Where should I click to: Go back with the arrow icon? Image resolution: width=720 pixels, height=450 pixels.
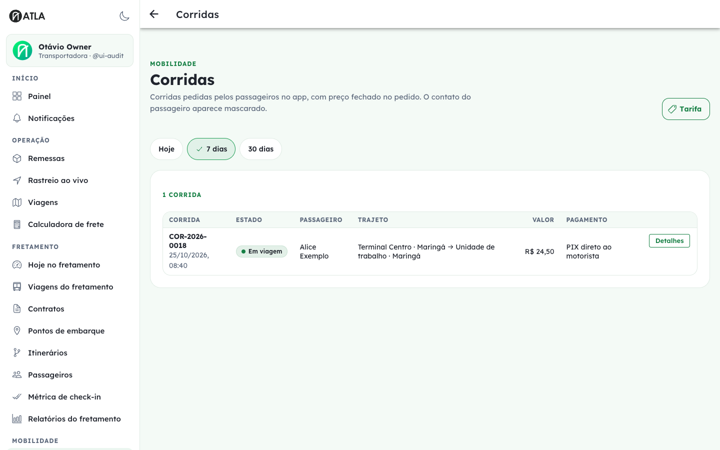coord(154,14)
